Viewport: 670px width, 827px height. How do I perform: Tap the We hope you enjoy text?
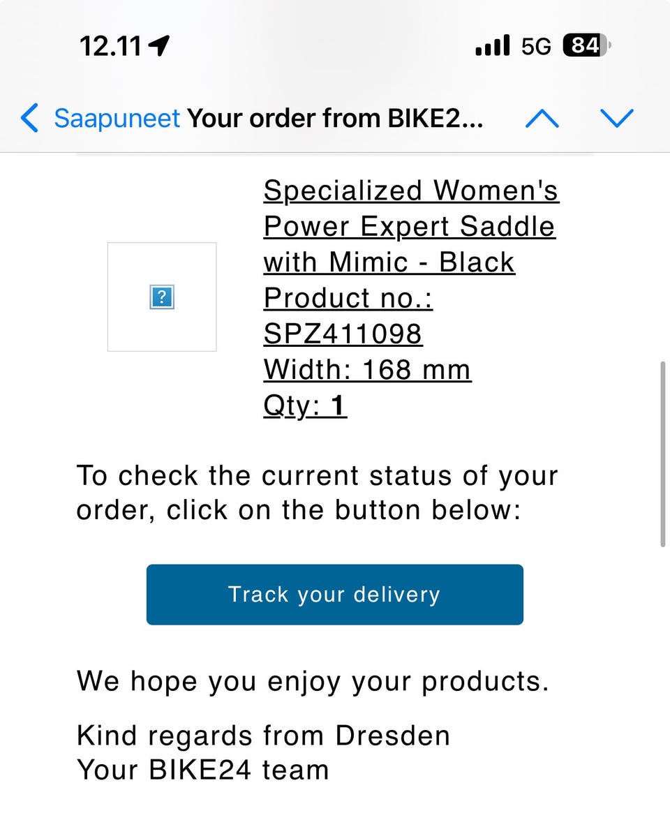[x=313, y=680]
